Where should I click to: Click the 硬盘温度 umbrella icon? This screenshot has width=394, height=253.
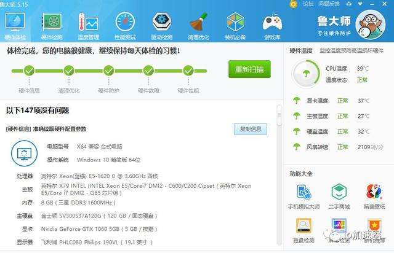(297, 131)
